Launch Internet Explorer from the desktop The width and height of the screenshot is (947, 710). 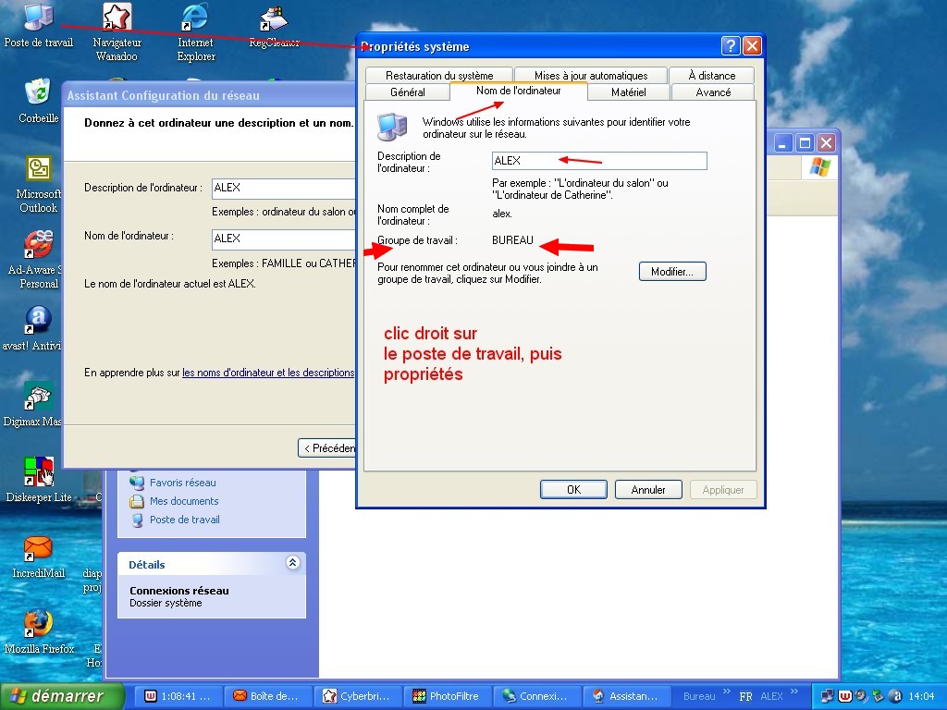tap(195, 18)
